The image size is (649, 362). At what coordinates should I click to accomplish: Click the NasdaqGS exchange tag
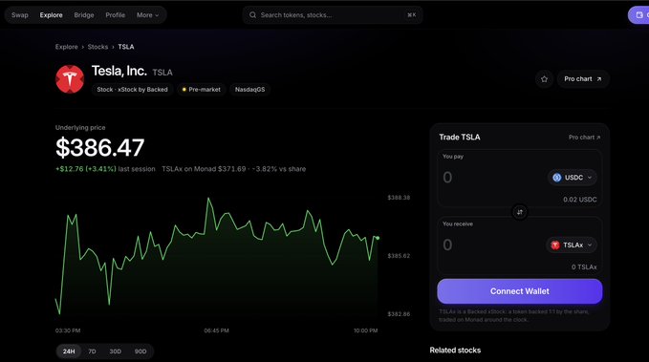coord(250,90)
